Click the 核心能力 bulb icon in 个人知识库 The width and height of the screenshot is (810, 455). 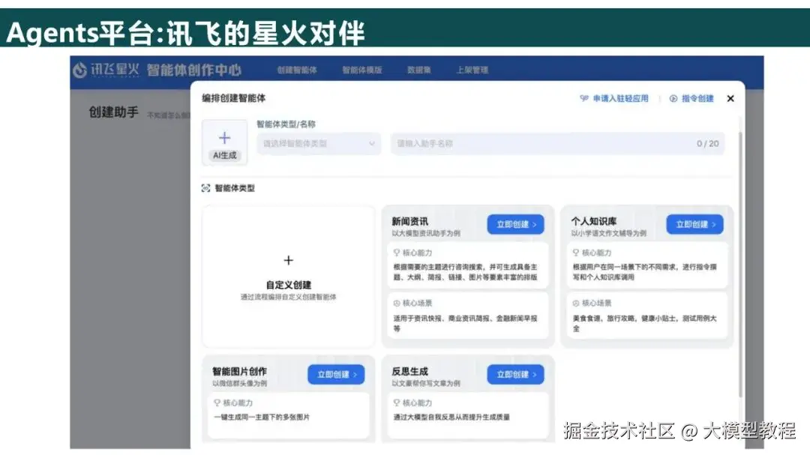[x=576, y=253]
